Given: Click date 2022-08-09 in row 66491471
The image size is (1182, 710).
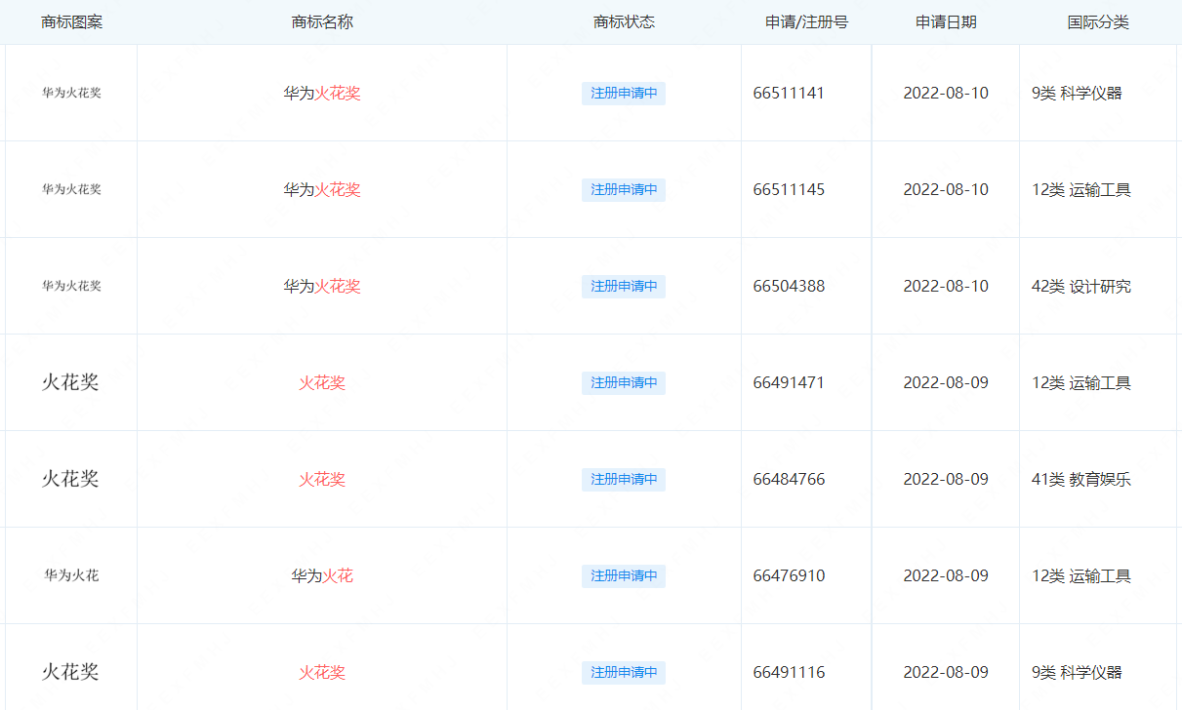Looking at the screenshot, I should pos(946,383).
